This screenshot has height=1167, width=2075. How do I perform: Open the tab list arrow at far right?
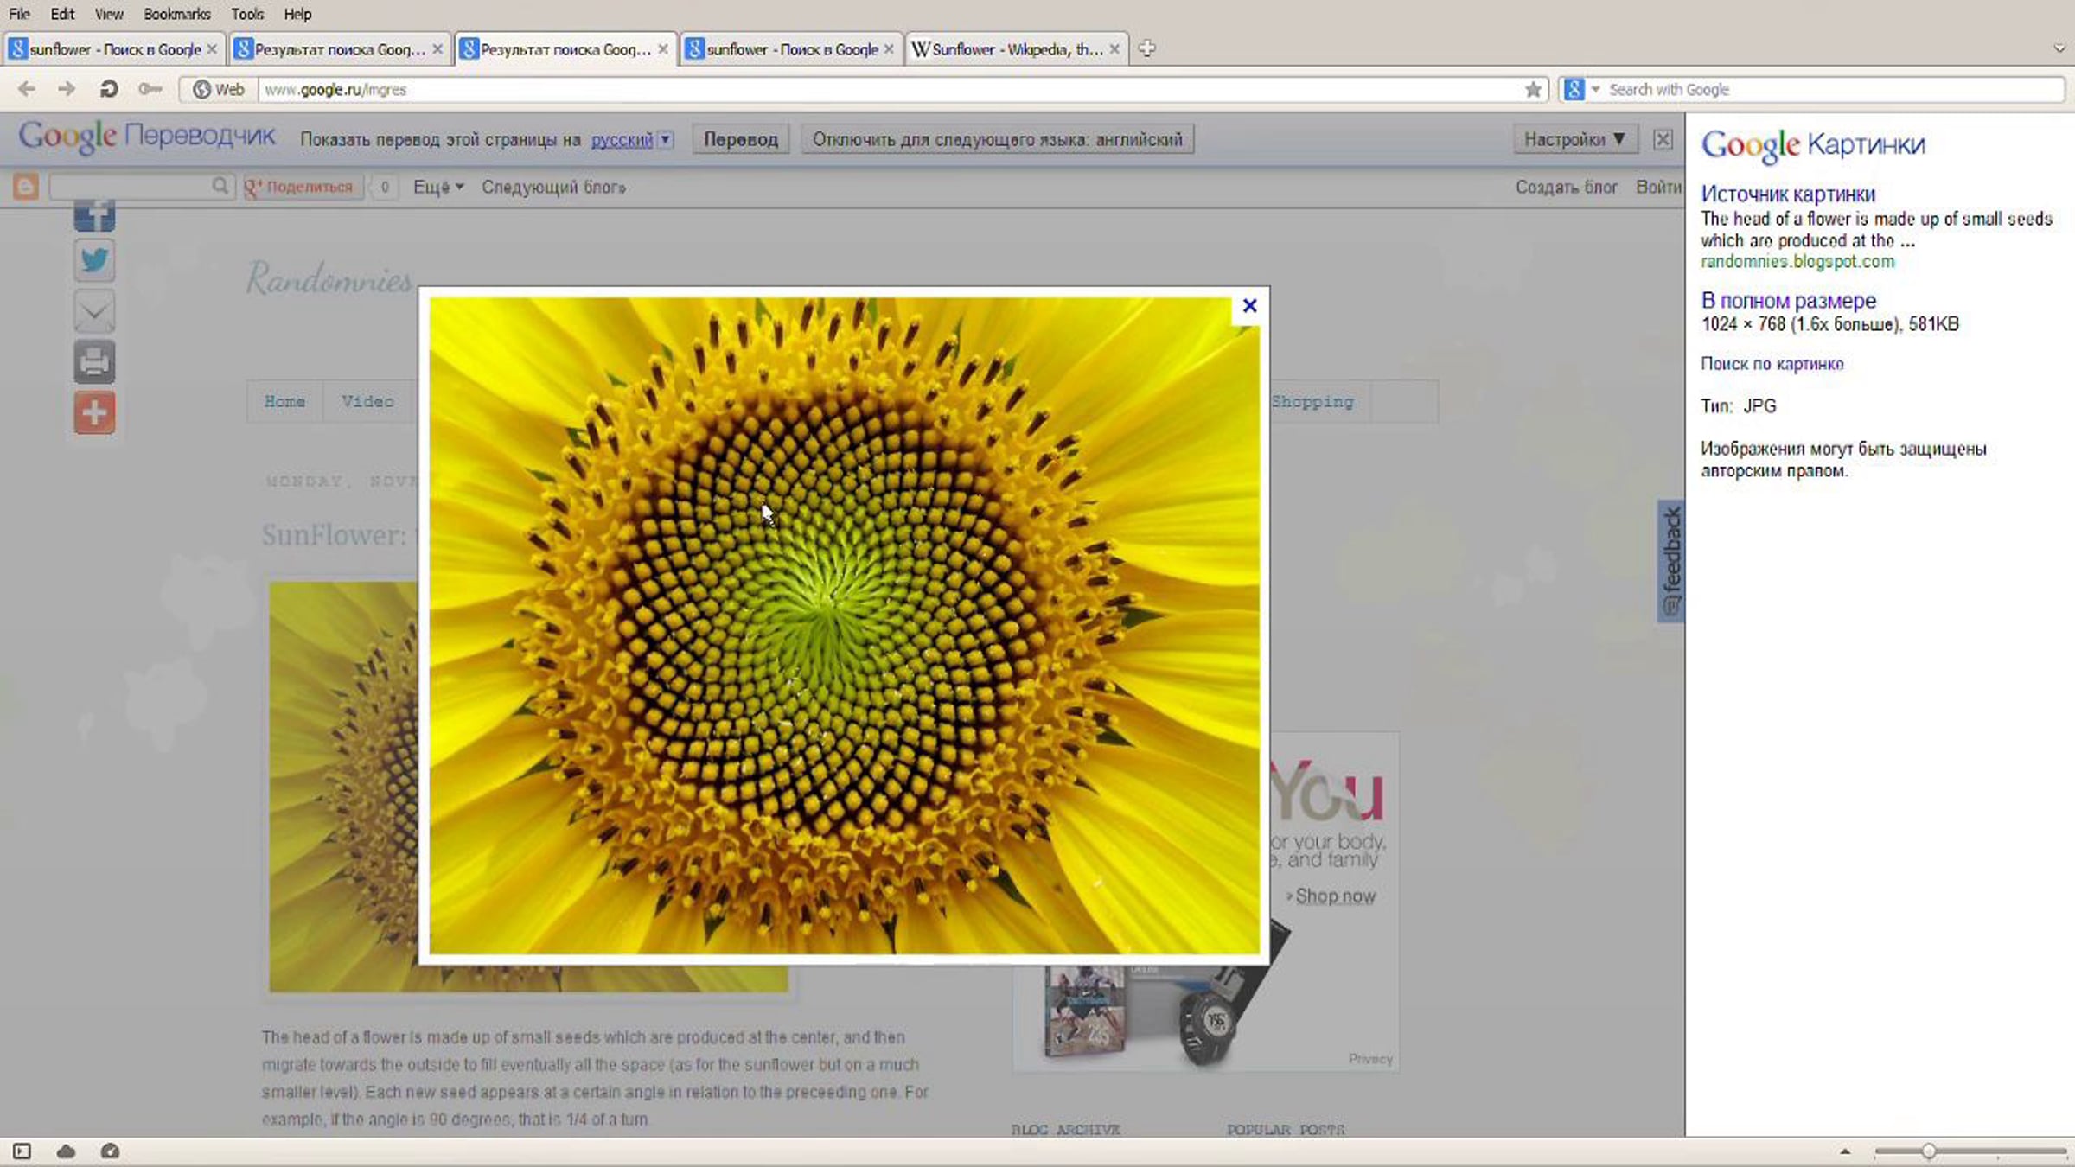coord(2059,49)
